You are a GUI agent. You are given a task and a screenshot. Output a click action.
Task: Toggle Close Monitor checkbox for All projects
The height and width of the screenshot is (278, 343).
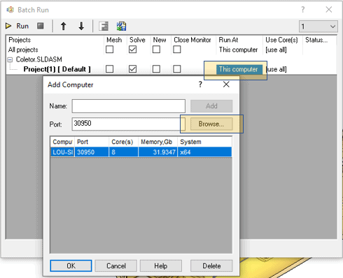click(177, 50)
